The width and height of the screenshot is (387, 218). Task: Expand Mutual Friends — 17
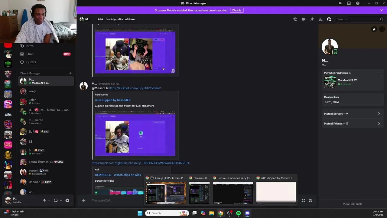352,124
